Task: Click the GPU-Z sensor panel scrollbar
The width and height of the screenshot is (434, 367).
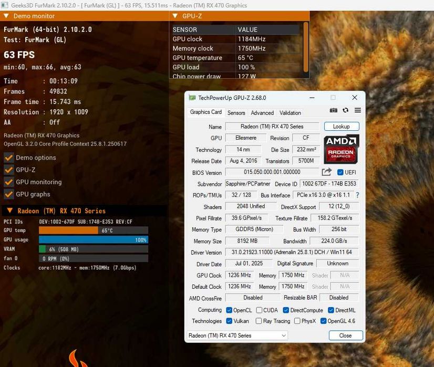Action: click(x=306, y=47)
